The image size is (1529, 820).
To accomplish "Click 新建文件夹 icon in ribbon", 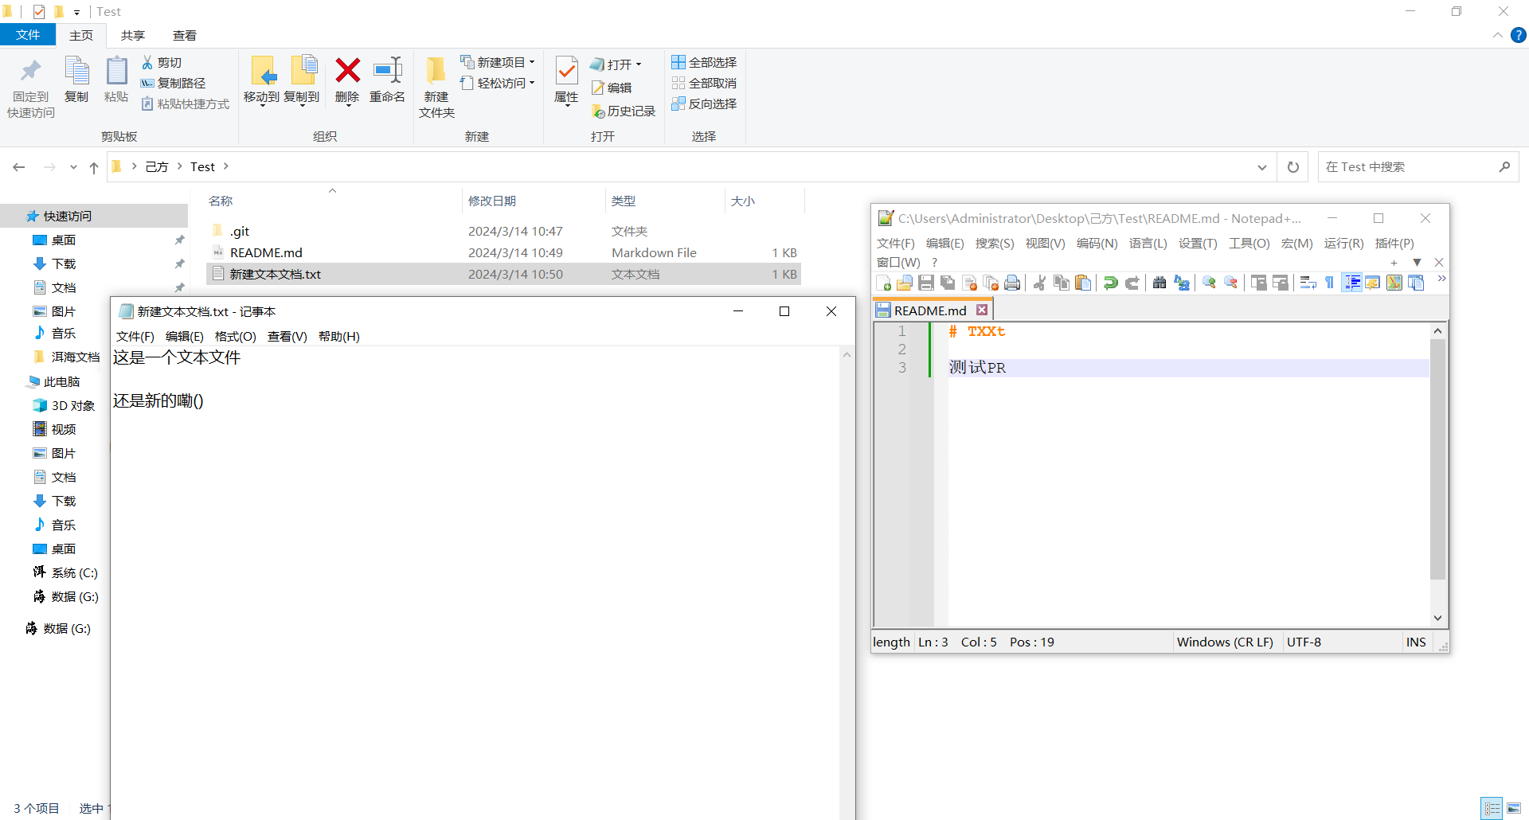I will [x=436, y=71].
